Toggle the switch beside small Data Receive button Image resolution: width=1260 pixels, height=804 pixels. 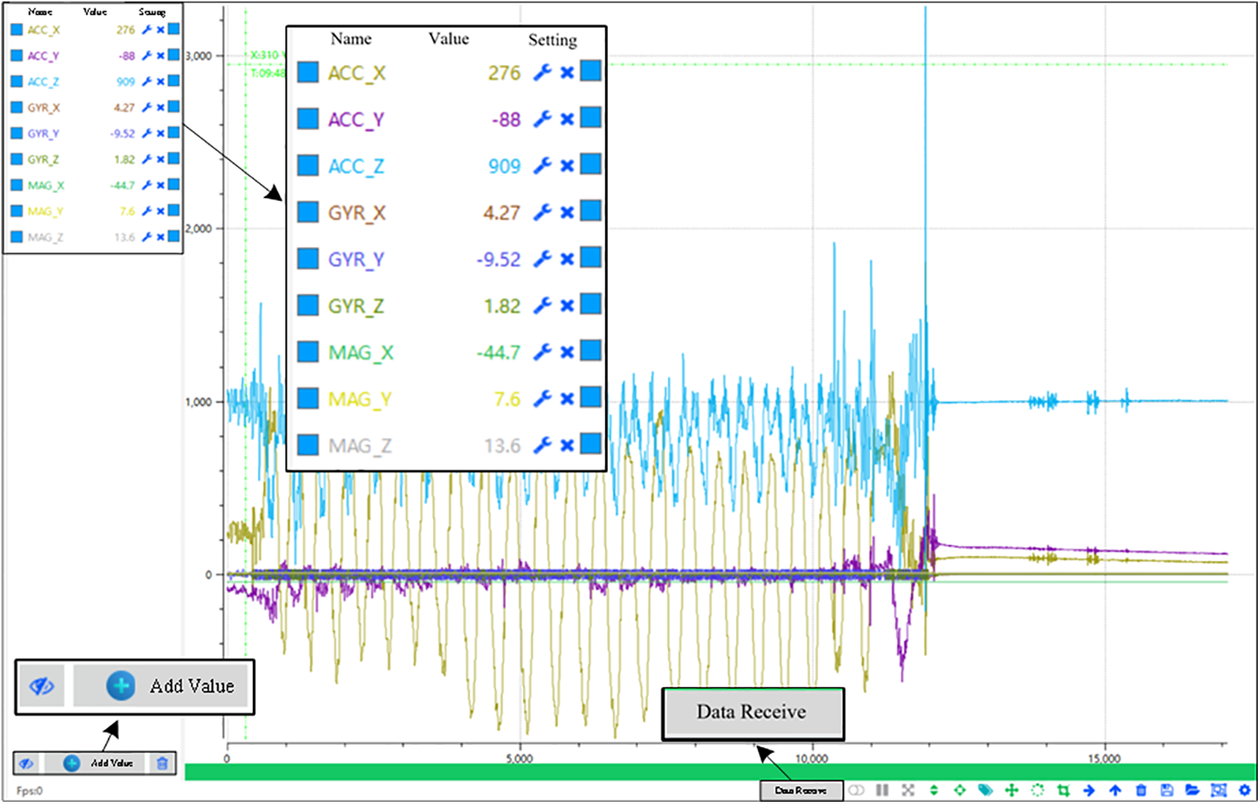(857, 790)
